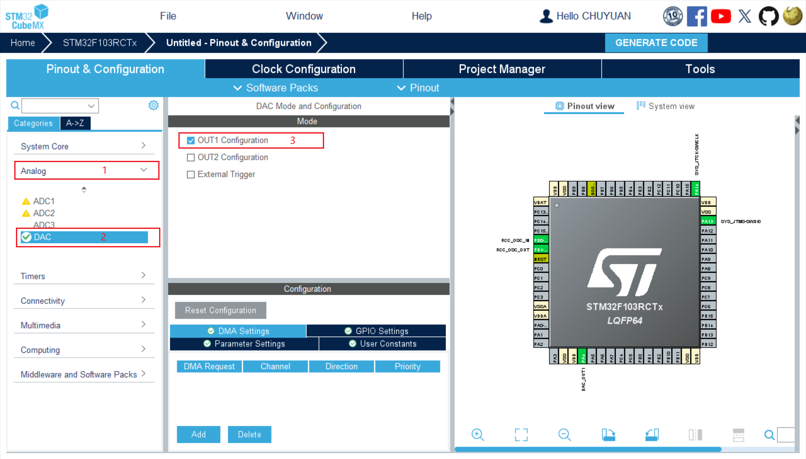Click the fit-to-screen frame icon
This screenshot has width=806, height=459.
click(521, 435)
